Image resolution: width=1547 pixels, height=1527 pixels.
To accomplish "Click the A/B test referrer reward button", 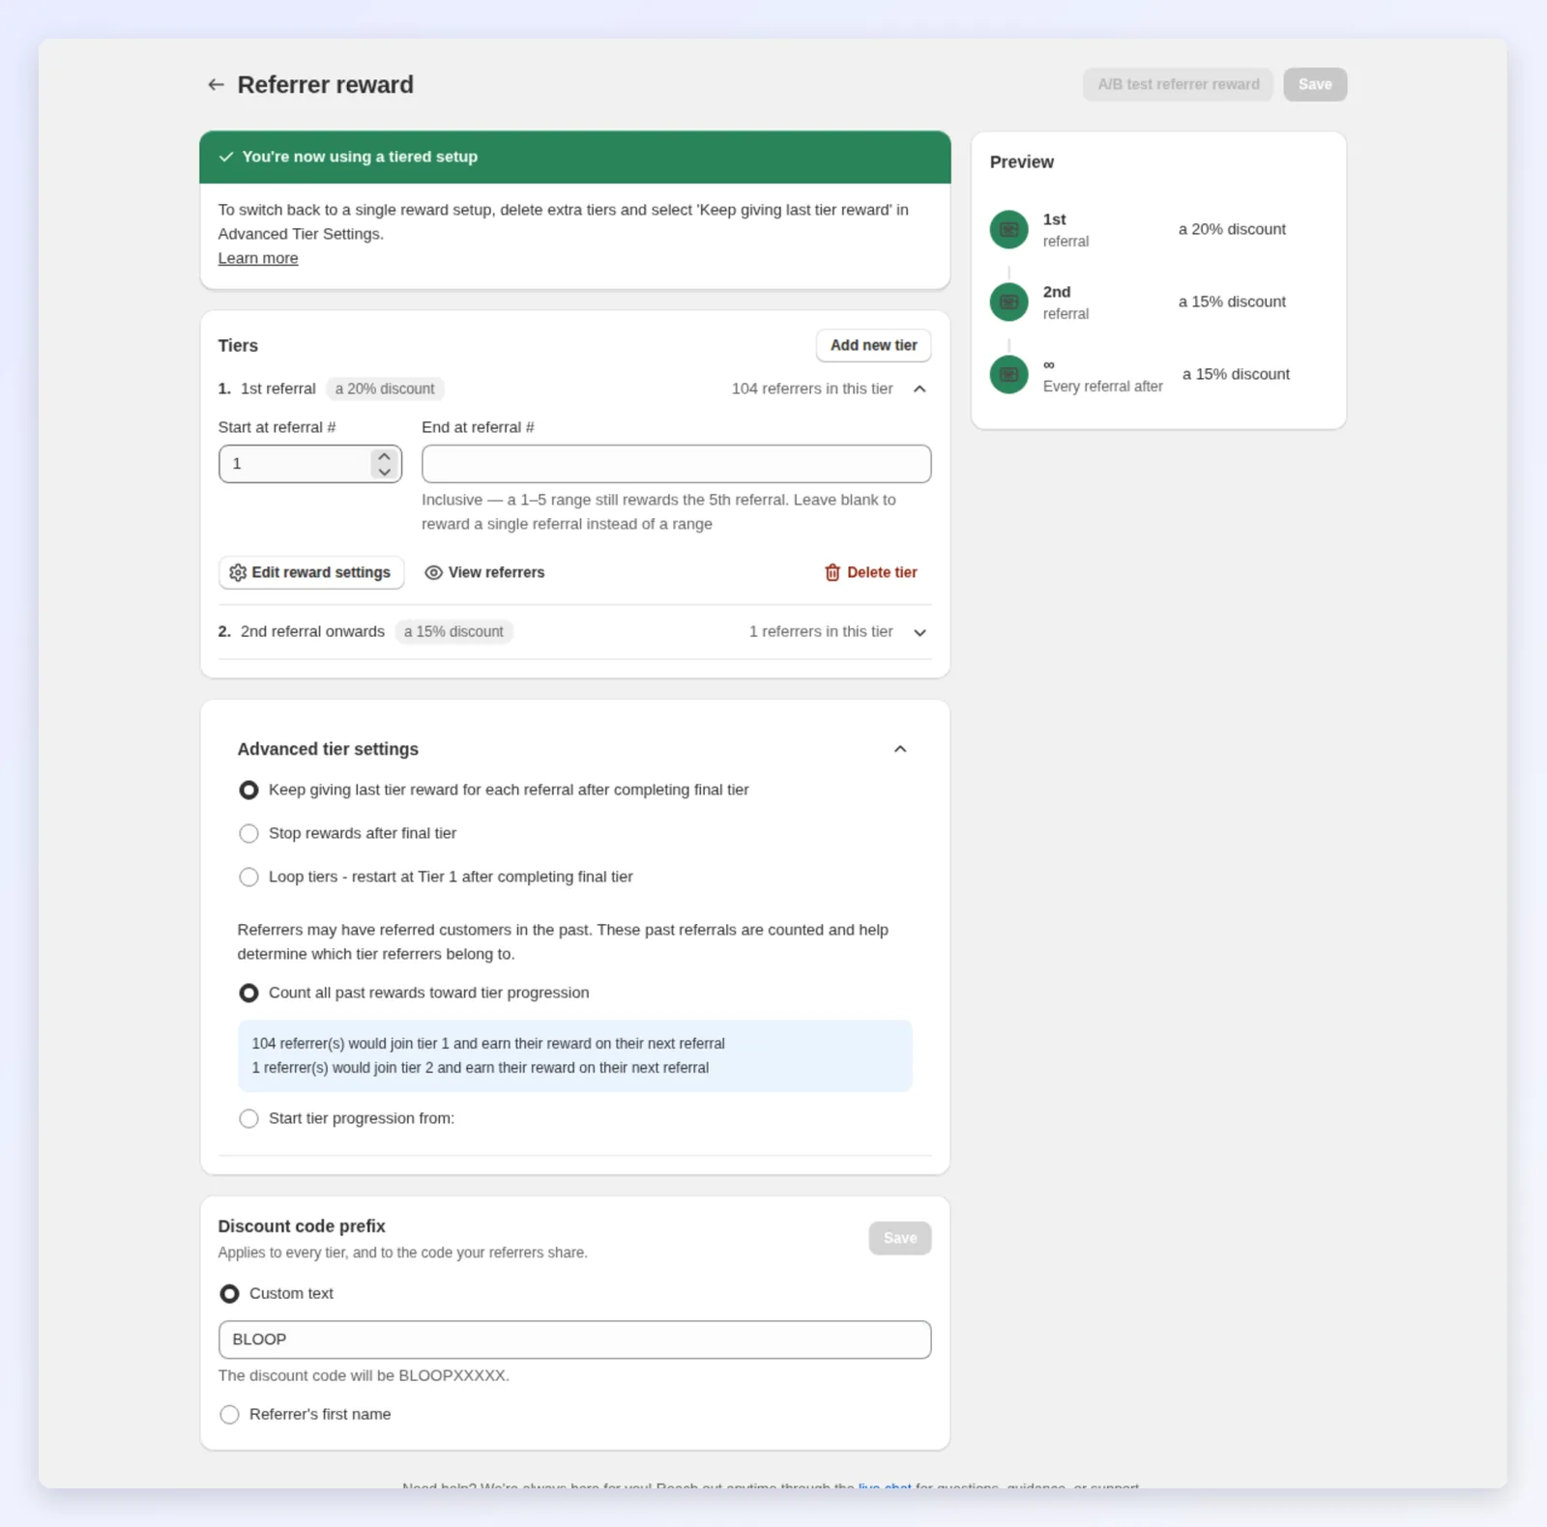I will (x=1178, y=85).
